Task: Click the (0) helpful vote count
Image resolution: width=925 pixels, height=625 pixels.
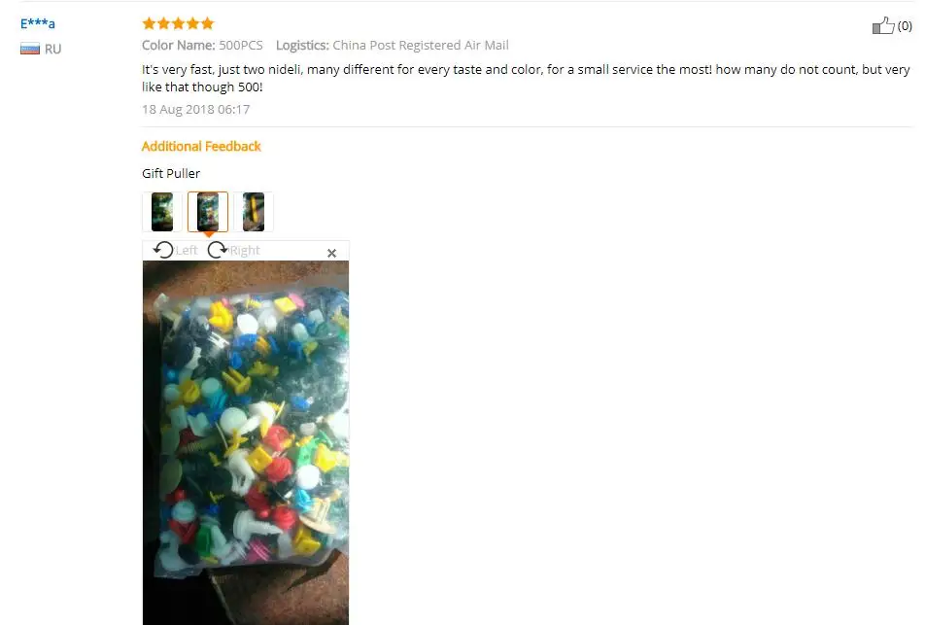Action: pyautogui.click(x=905, y=26)
